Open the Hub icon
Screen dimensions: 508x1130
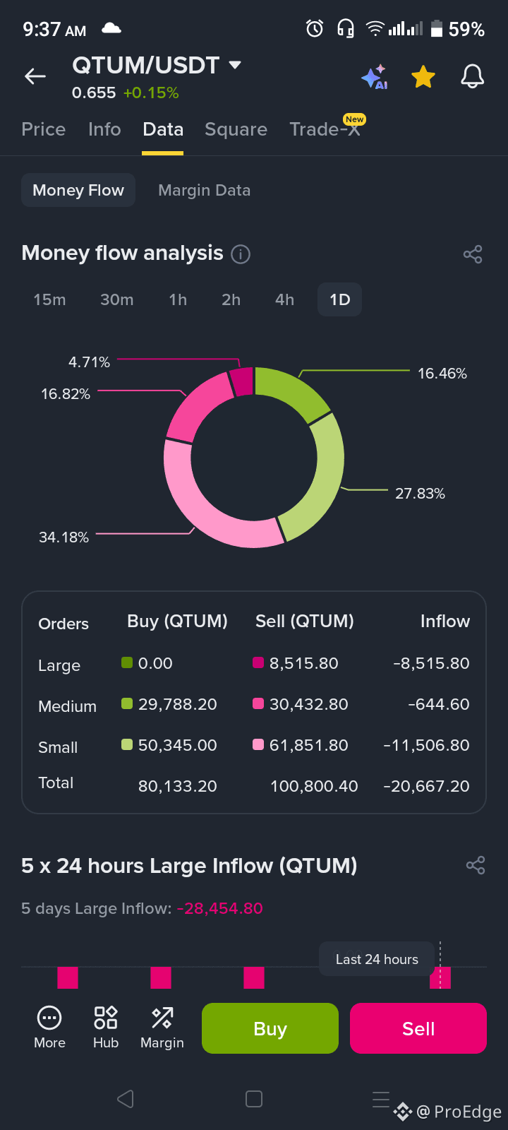(x=106, y=1028)
